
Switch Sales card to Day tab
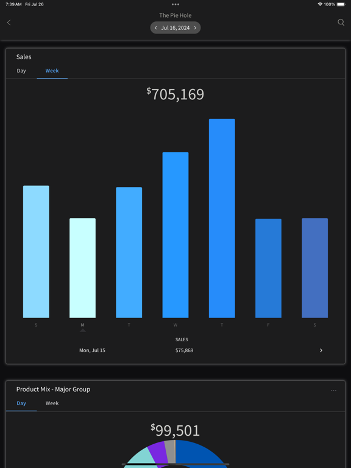click(x=21, y=71)
